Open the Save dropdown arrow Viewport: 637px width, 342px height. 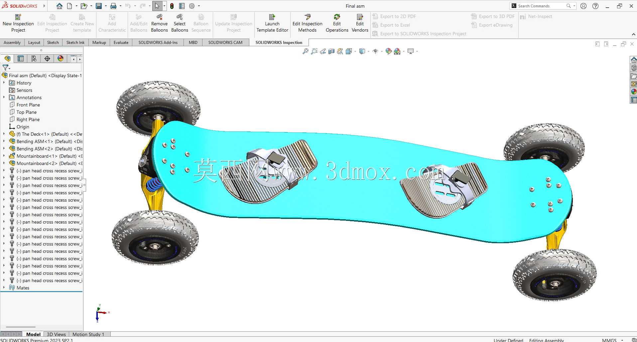[106, 6]
